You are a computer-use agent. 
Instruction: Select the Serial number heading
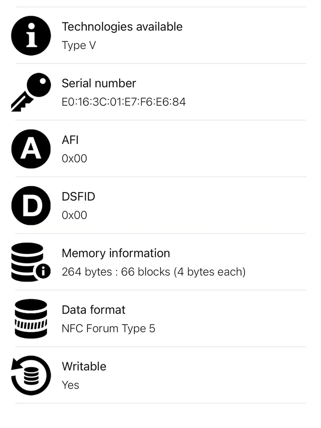click(99, 83)
